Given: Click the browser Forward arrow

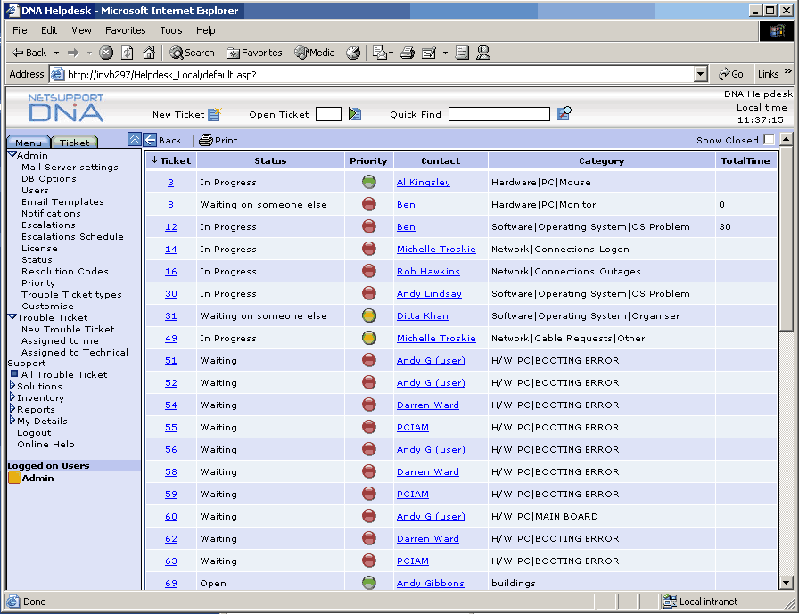Looking at the screenshot, I should pos(73,53).
